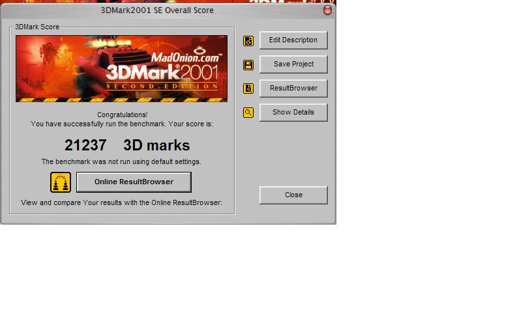515x332 pixels.
Task: Click "The benchmark was not run using default settings."
Action: click(121, 161)
